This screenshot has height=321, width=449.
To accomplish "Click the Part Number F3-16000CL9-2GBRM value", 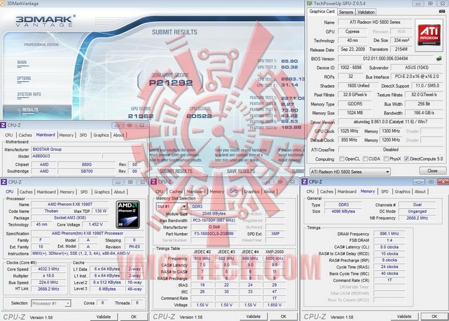I will tap(214, 234).
